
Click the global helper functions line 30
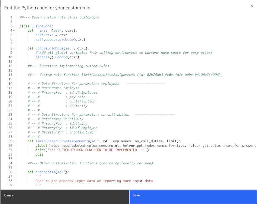[x=146, y=146]
